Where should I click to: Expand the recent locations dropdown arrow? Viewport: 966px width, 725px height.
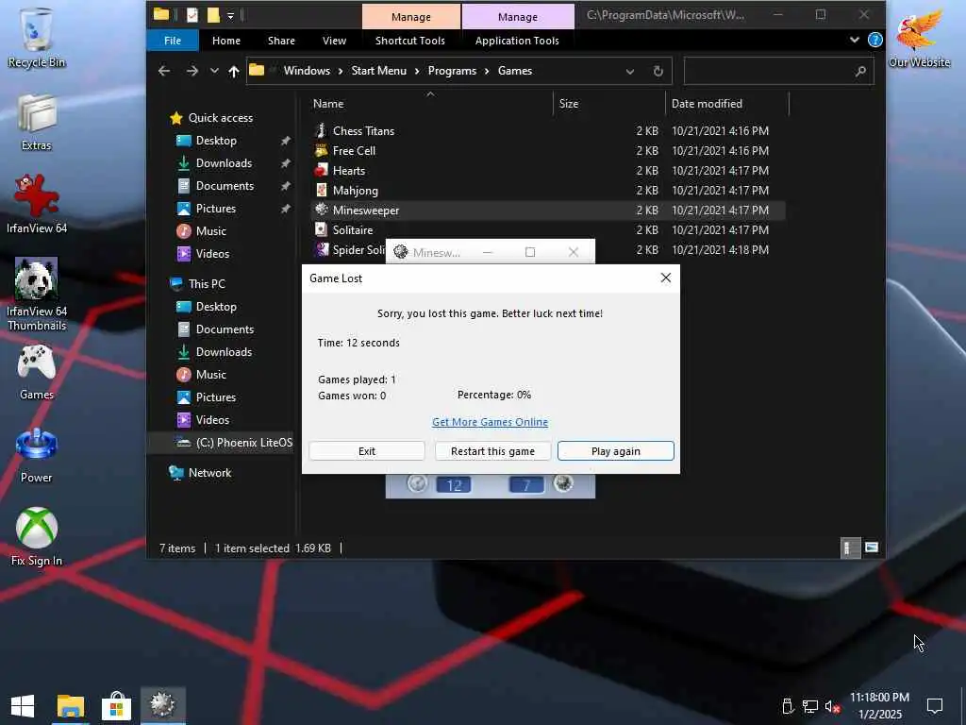214,71
